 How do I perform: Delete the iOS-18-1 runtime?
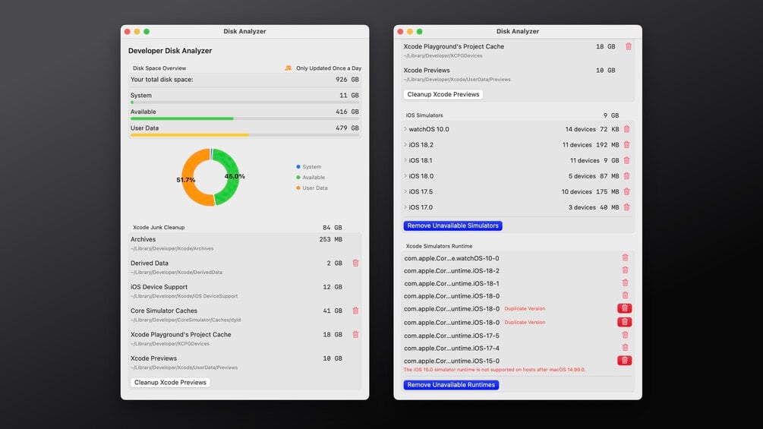click(x=625, y=282)
